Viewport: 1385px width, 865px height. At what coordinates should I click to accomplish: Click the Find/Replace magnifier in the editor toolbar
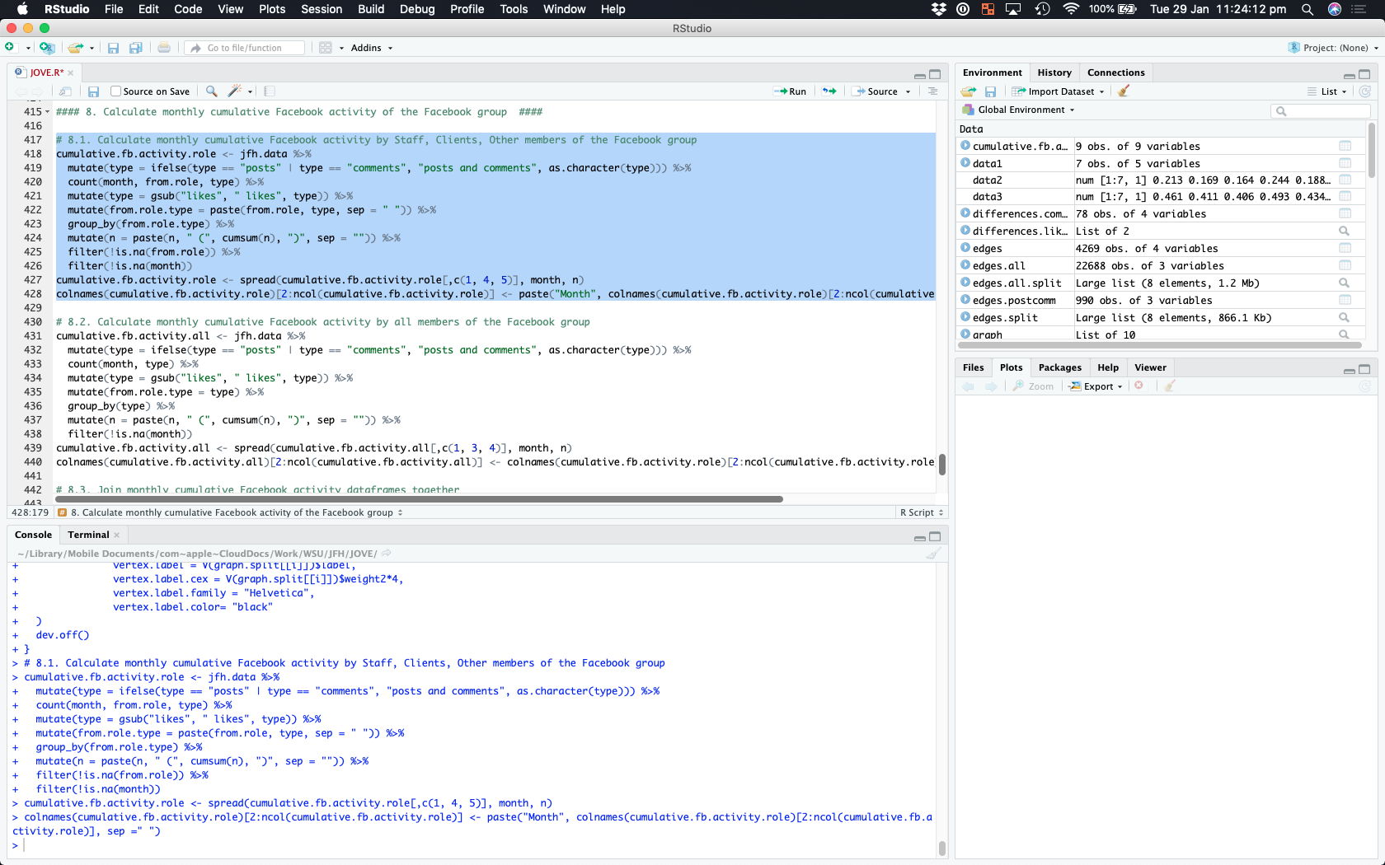coord(212,91)
